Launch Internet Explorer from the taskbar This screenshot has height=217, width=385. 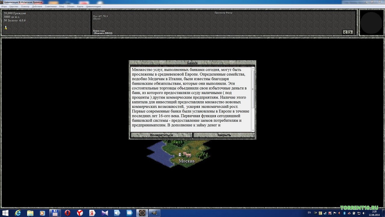pyautogui.click(x=18, y=213)
